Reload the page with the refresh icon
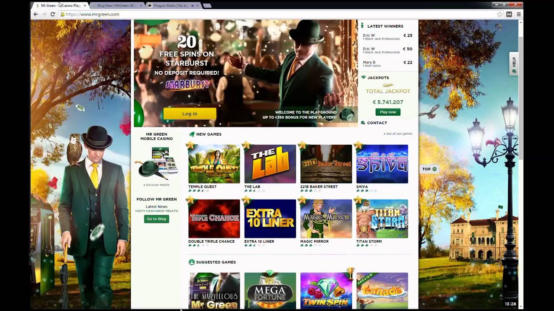Viewport: 554px width, 311px height. tap(52, 14)
